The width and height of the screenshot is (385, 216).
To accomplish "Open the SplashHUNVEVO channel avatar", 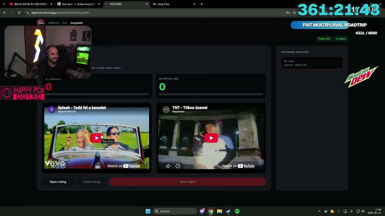I will coord(51,109).
